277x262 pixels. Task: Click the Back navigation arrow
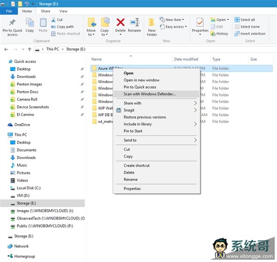pyautogui.click(x=6, y=49)
